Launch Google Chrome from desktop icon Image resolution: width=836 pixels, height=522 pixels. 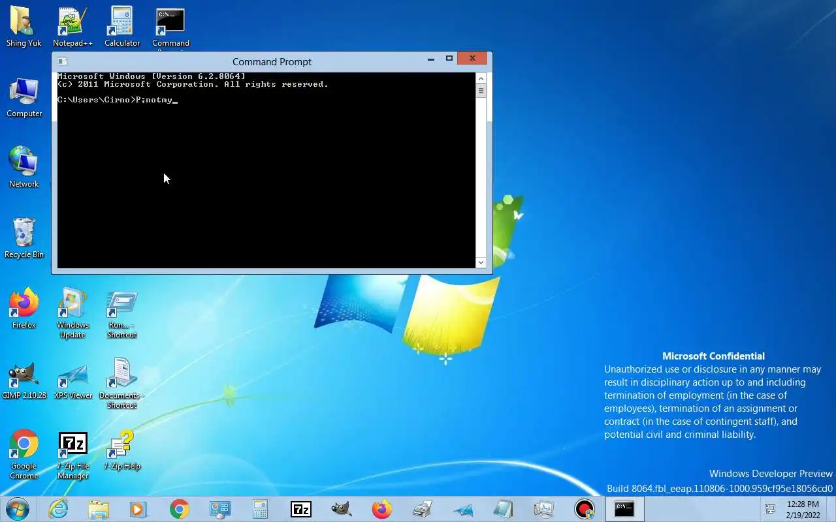pos(24,455)
